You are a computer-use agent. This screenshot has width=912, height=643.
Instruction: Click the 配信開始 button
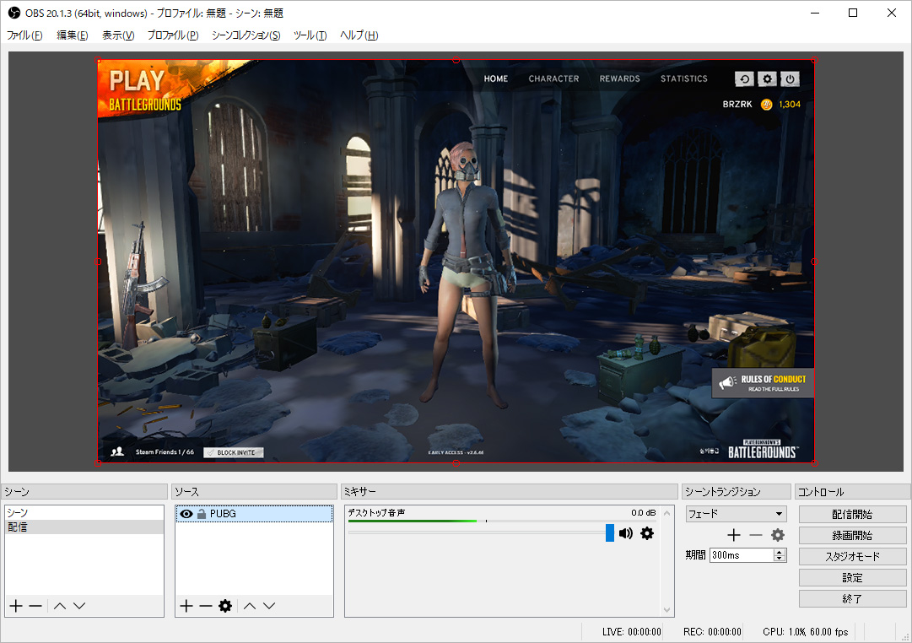(852, 514)
